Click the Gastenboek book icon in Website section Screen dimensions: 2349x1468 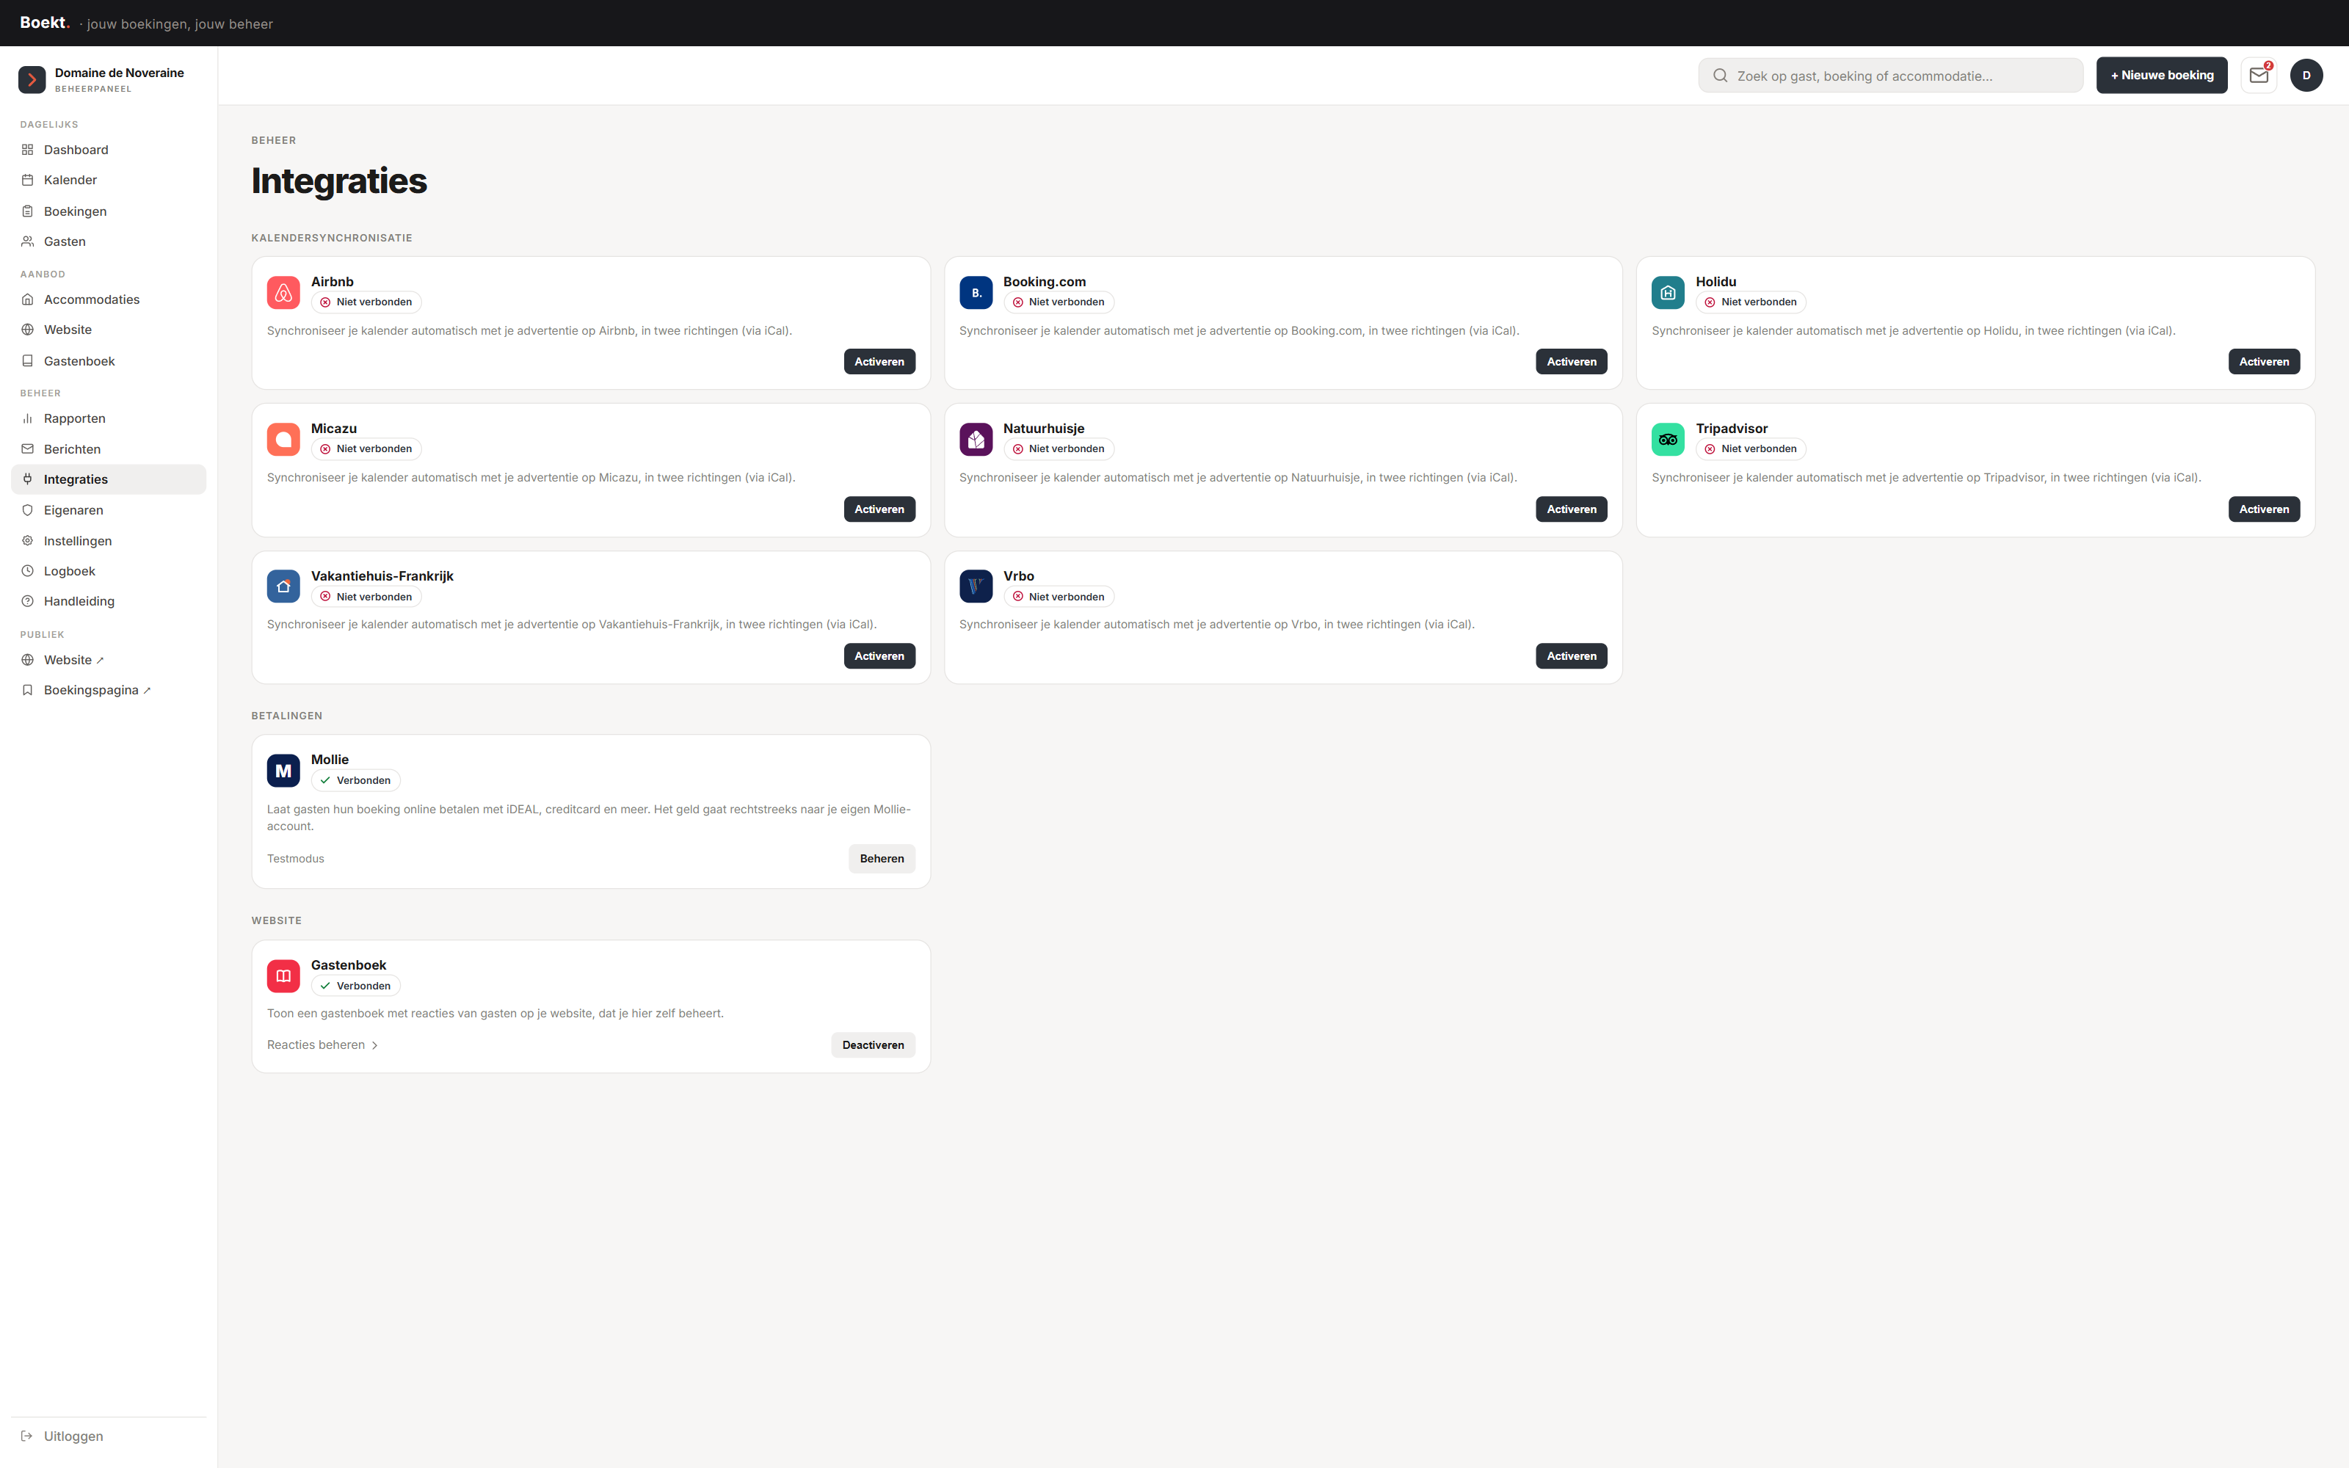tap(283, 975)
